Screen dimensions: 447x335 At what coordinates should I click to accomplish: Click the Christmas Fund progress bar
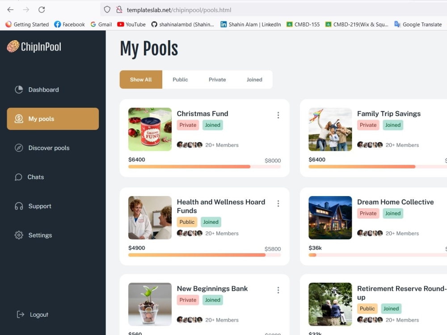(204, 167)
